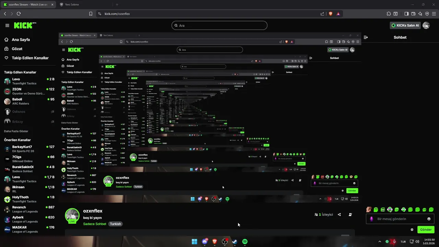The height and width of the screenshot is (247, 439).
Task: Open Ayberk channel in recommended list
Action: pyautogui.click(x=29, y=219)
